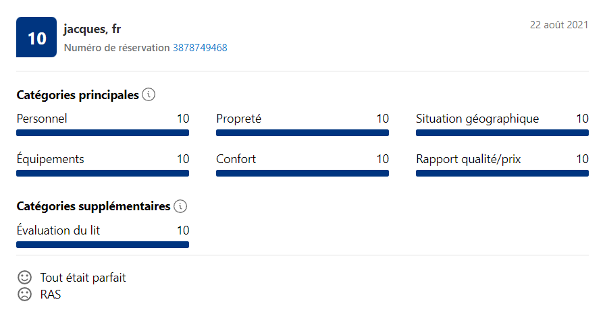The image size is (605, 310).
Task: Click the sad face icon
Action: click(x=24, y=294)
